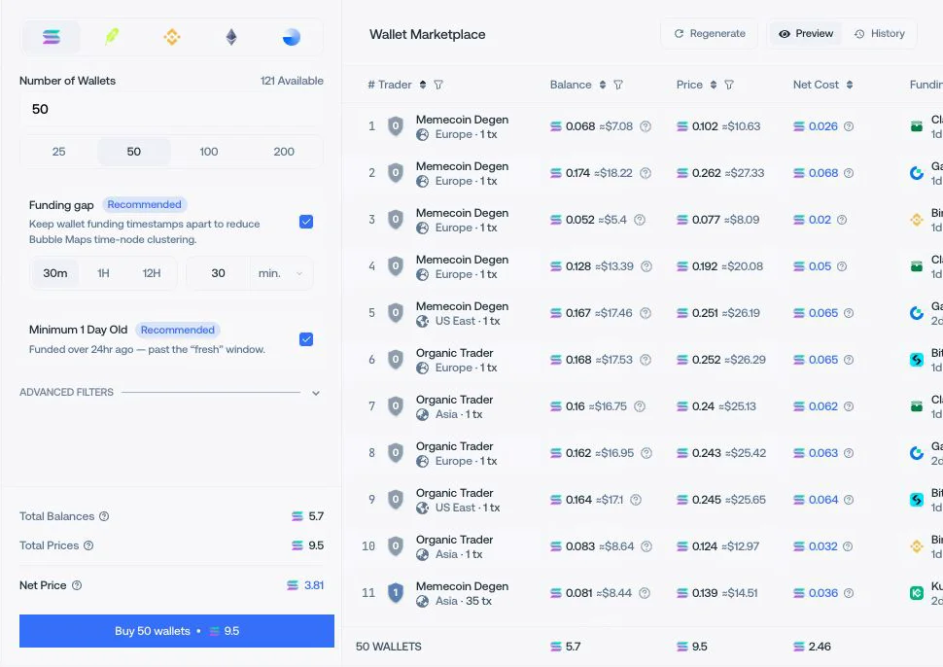Click the shield badge on row 11
This screenshot has width=943, height=667.
point(395,593)
